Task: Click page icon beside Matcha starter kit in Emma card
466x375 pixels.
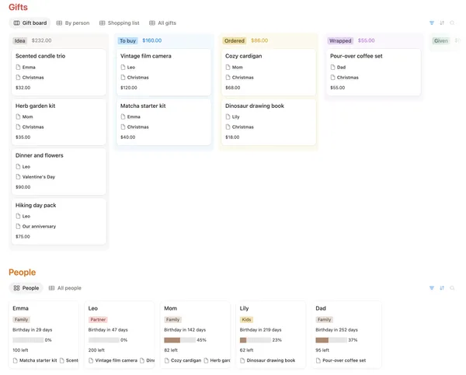Action: tap(16, 360)
